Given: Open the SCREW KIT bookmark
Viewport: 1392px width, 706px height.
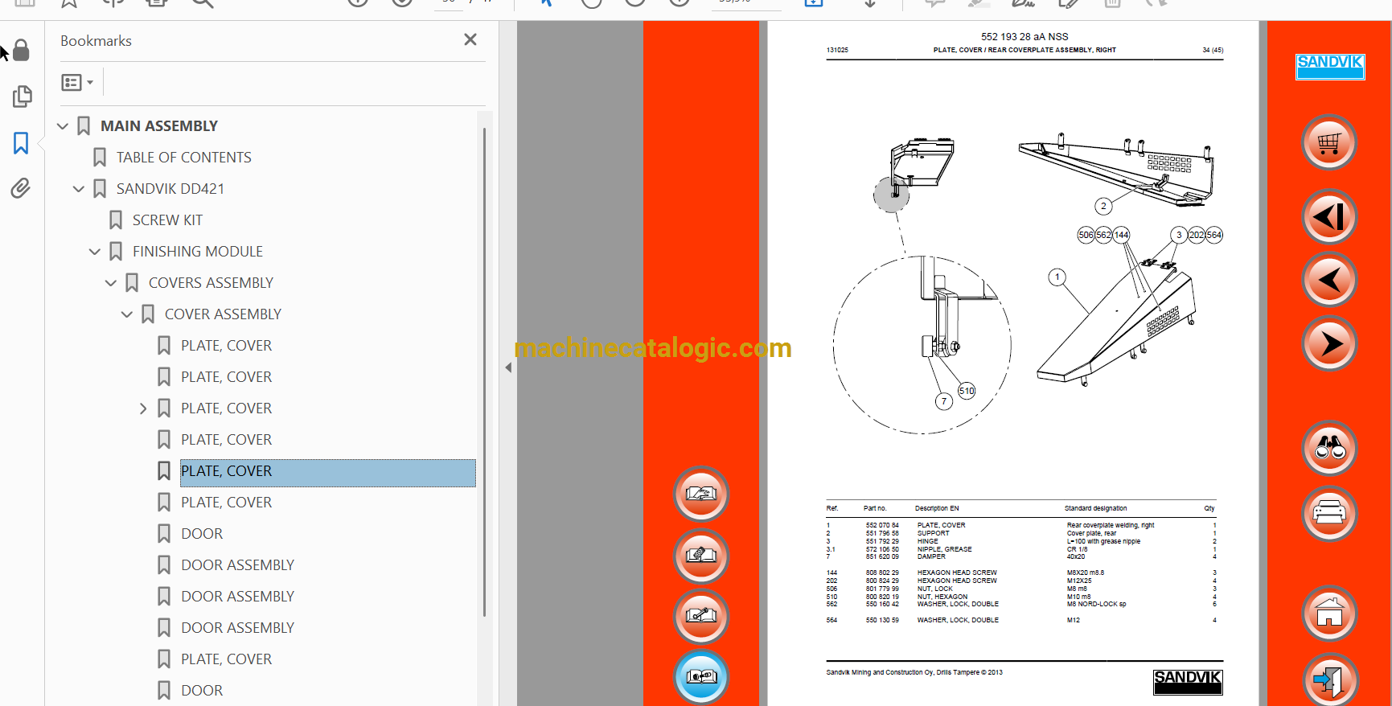Looking at the screenshot, I should point(167,220).
